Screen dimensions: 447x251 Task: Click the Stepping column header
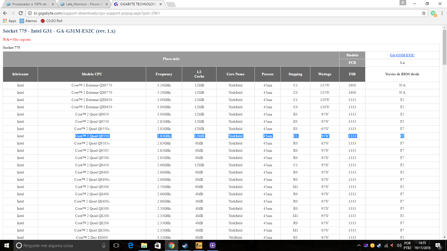click(295, 74)
